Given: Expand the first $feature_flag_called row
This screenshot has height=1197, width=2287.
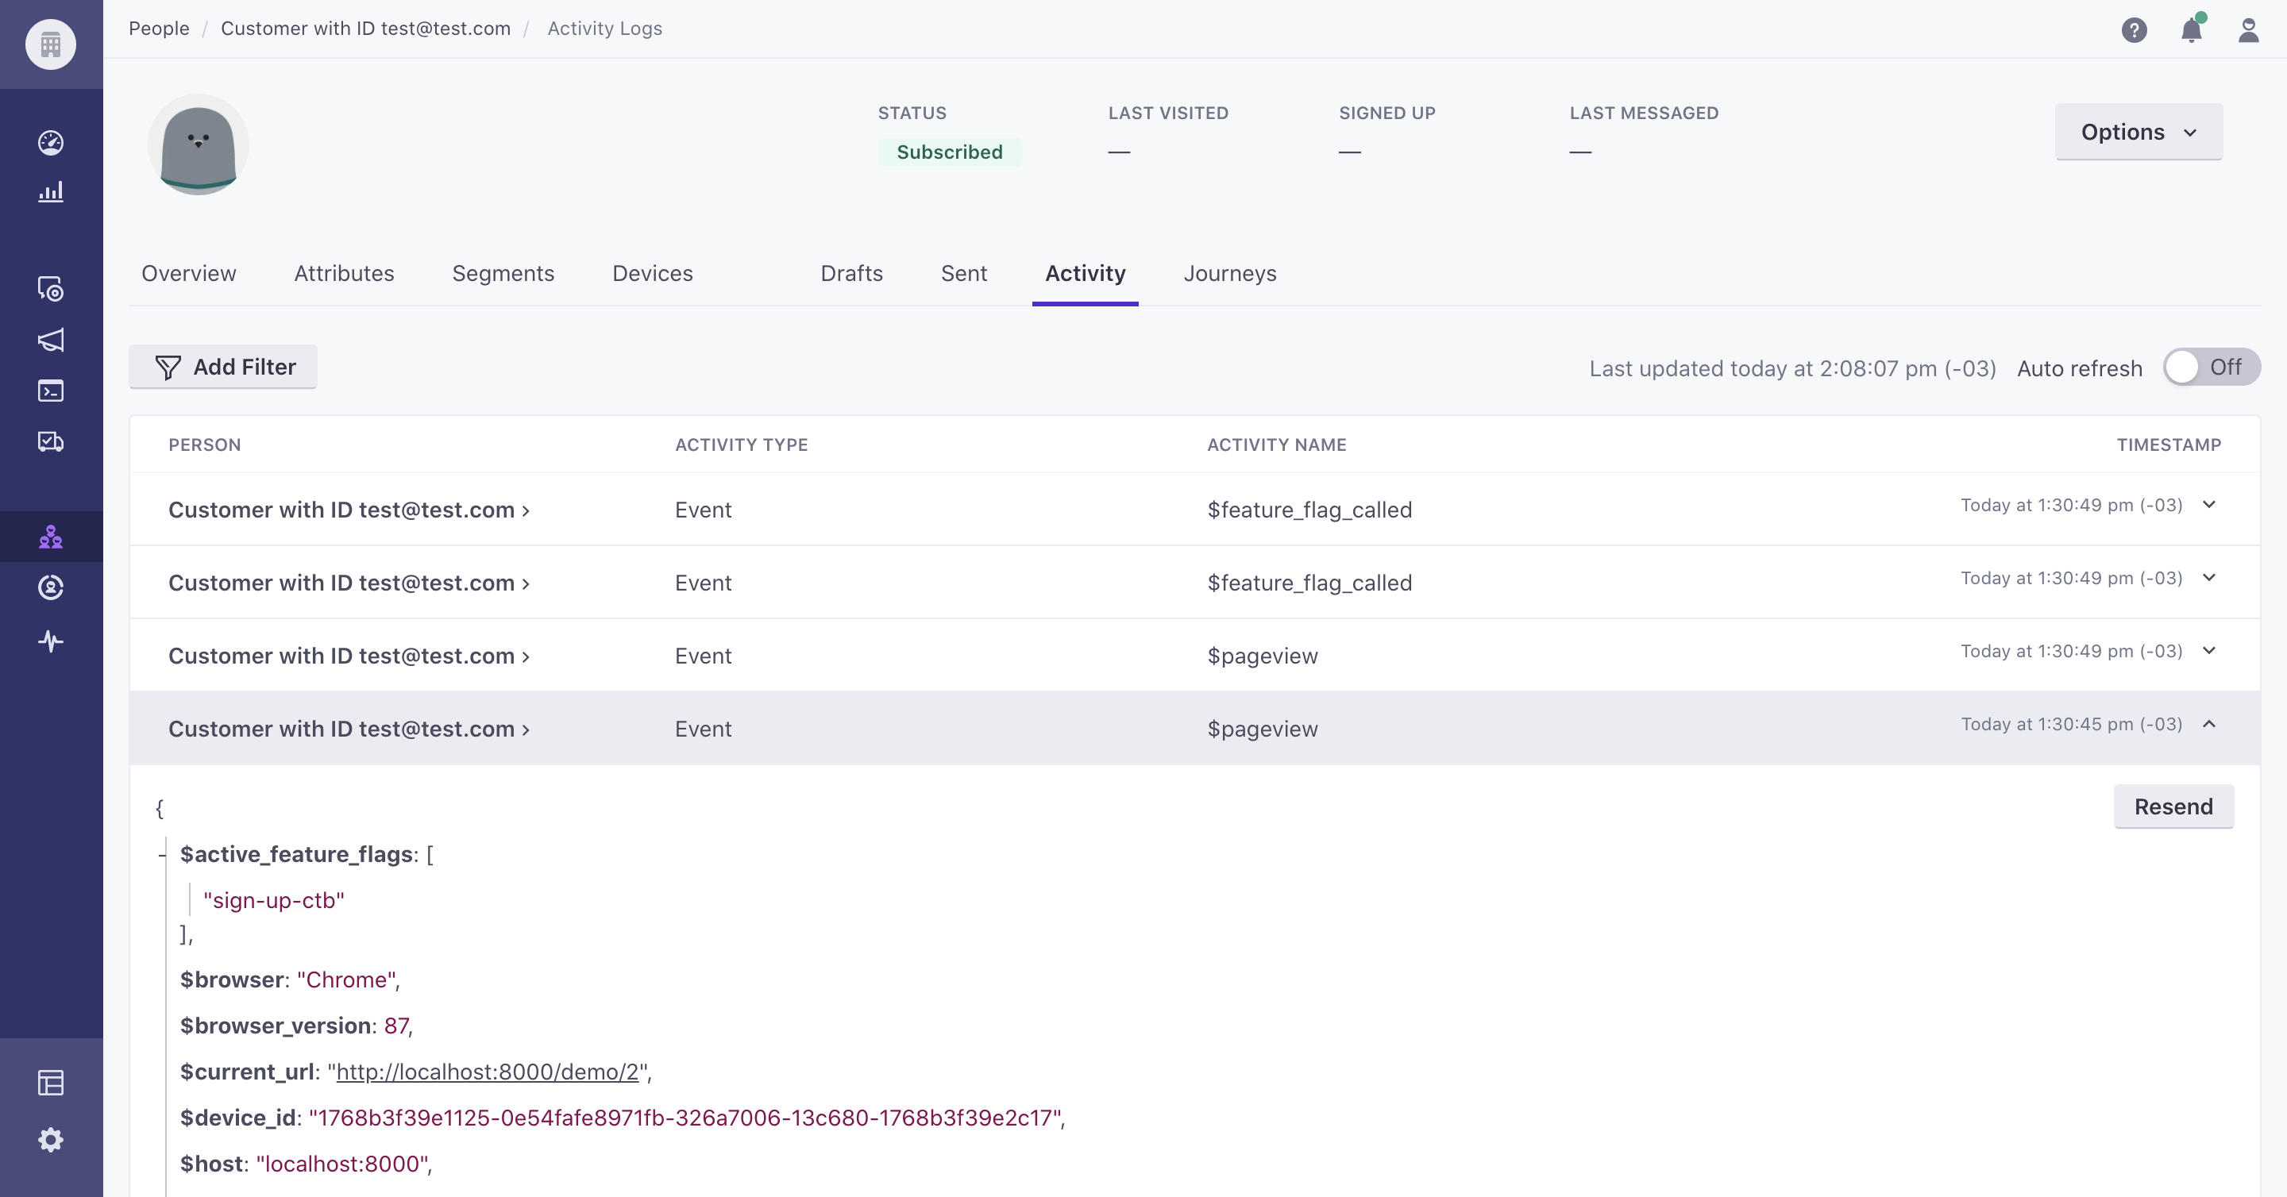Looking at the screenshot, I should pyautogui.click(x=2209, y=505).
